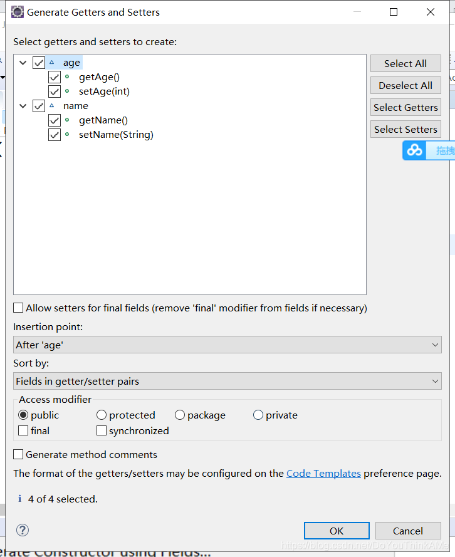Check the final modifier checkbox
Image resolution: width=455 pixels, height=557 pixels.
23,430
